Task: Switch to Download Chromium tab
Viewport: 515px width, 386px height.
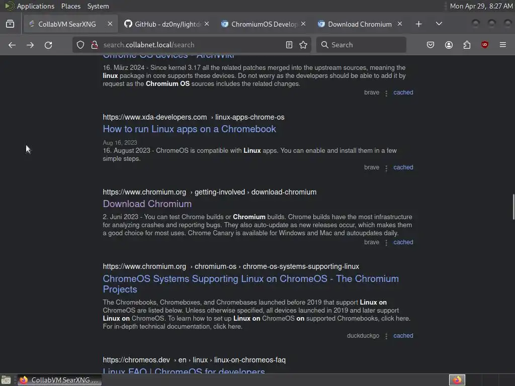Action: tap(360, 24)
